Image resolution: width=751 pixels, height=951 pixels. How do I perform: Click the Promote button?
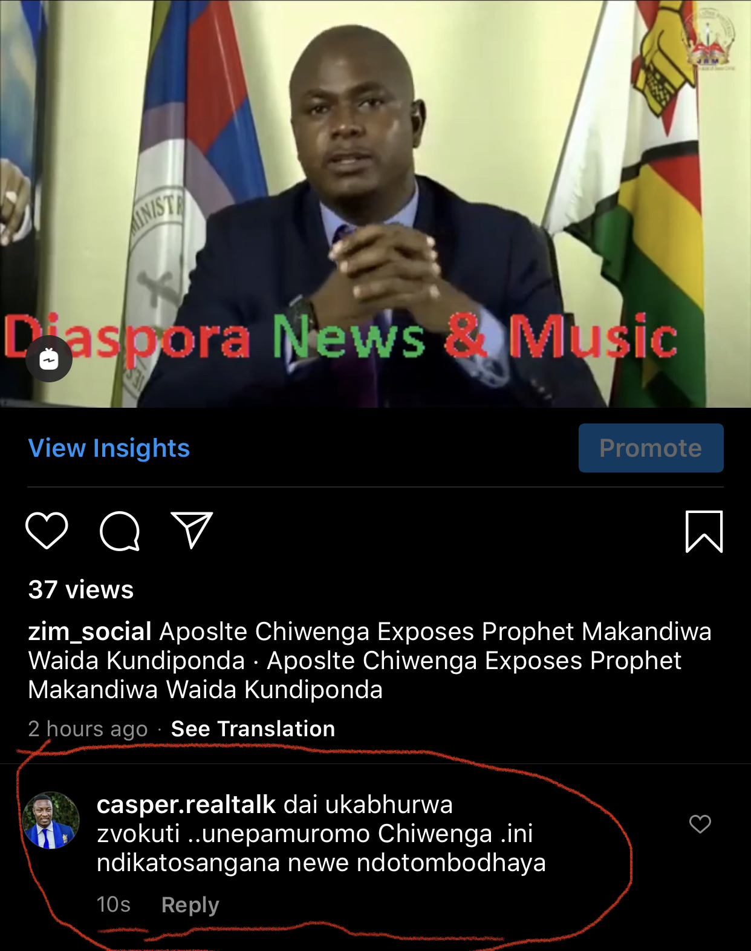click(651, 448)
